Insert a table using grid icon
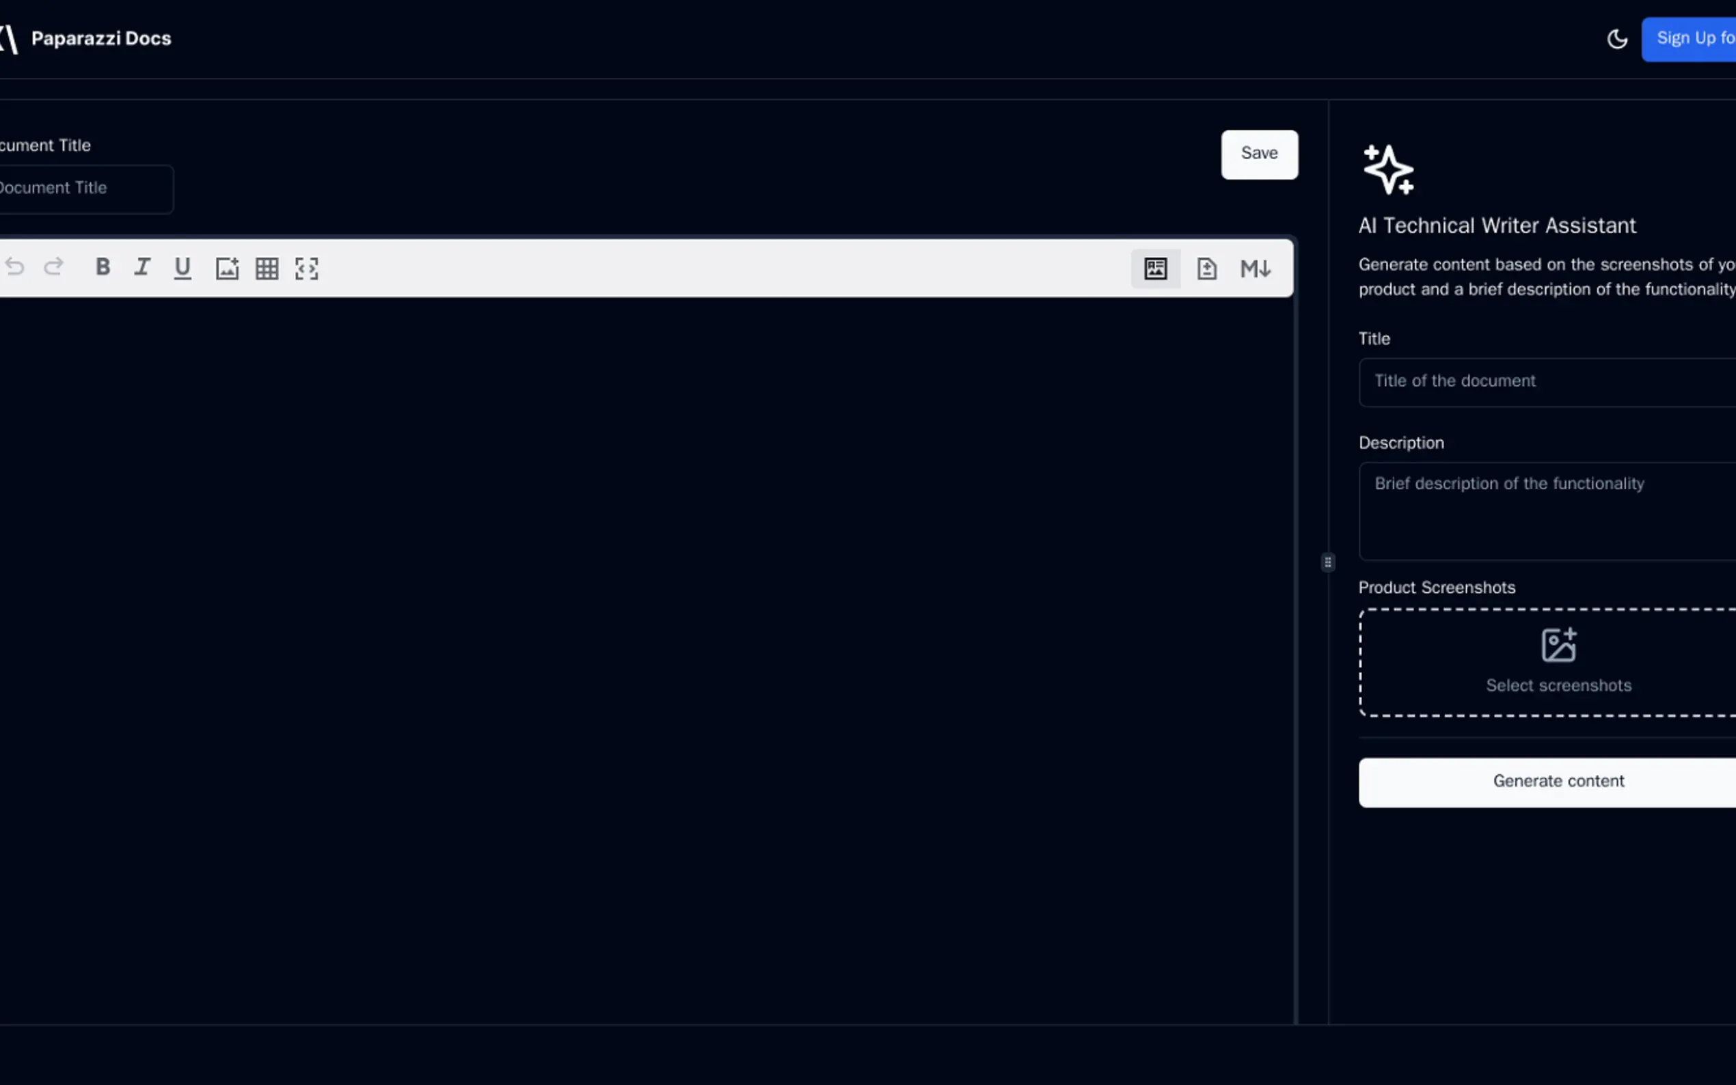Screen dimensions: 1736x1085 [x=267, y=269]
